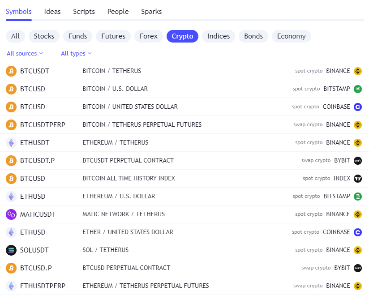369x295 pixels.
Task: Click Ethereum icon in ETHEREUM / U.S. DOLLAR row
Action: [11, 196]
